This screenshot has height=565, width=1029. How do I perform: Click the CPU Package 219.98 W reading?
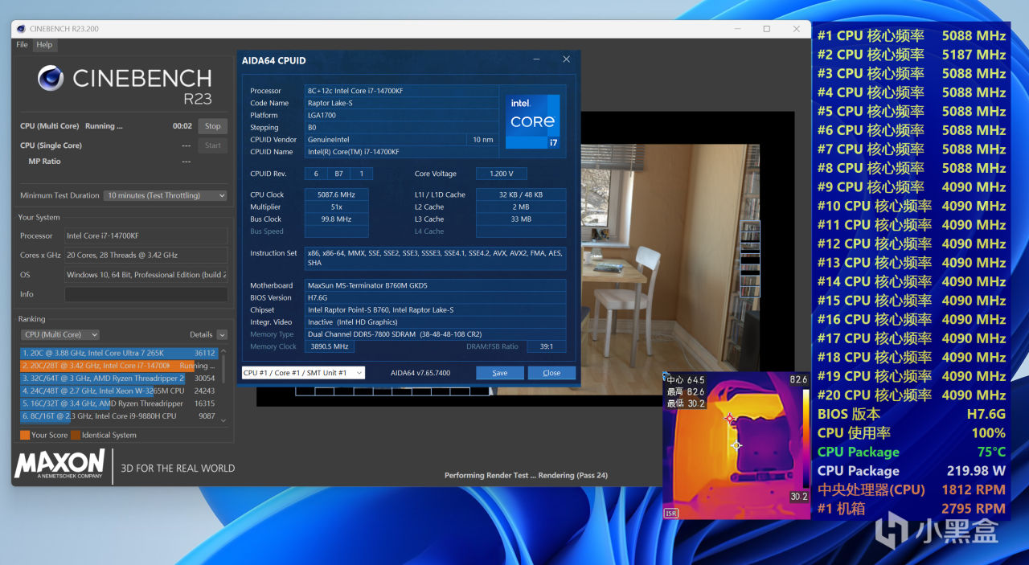(912, 471)
